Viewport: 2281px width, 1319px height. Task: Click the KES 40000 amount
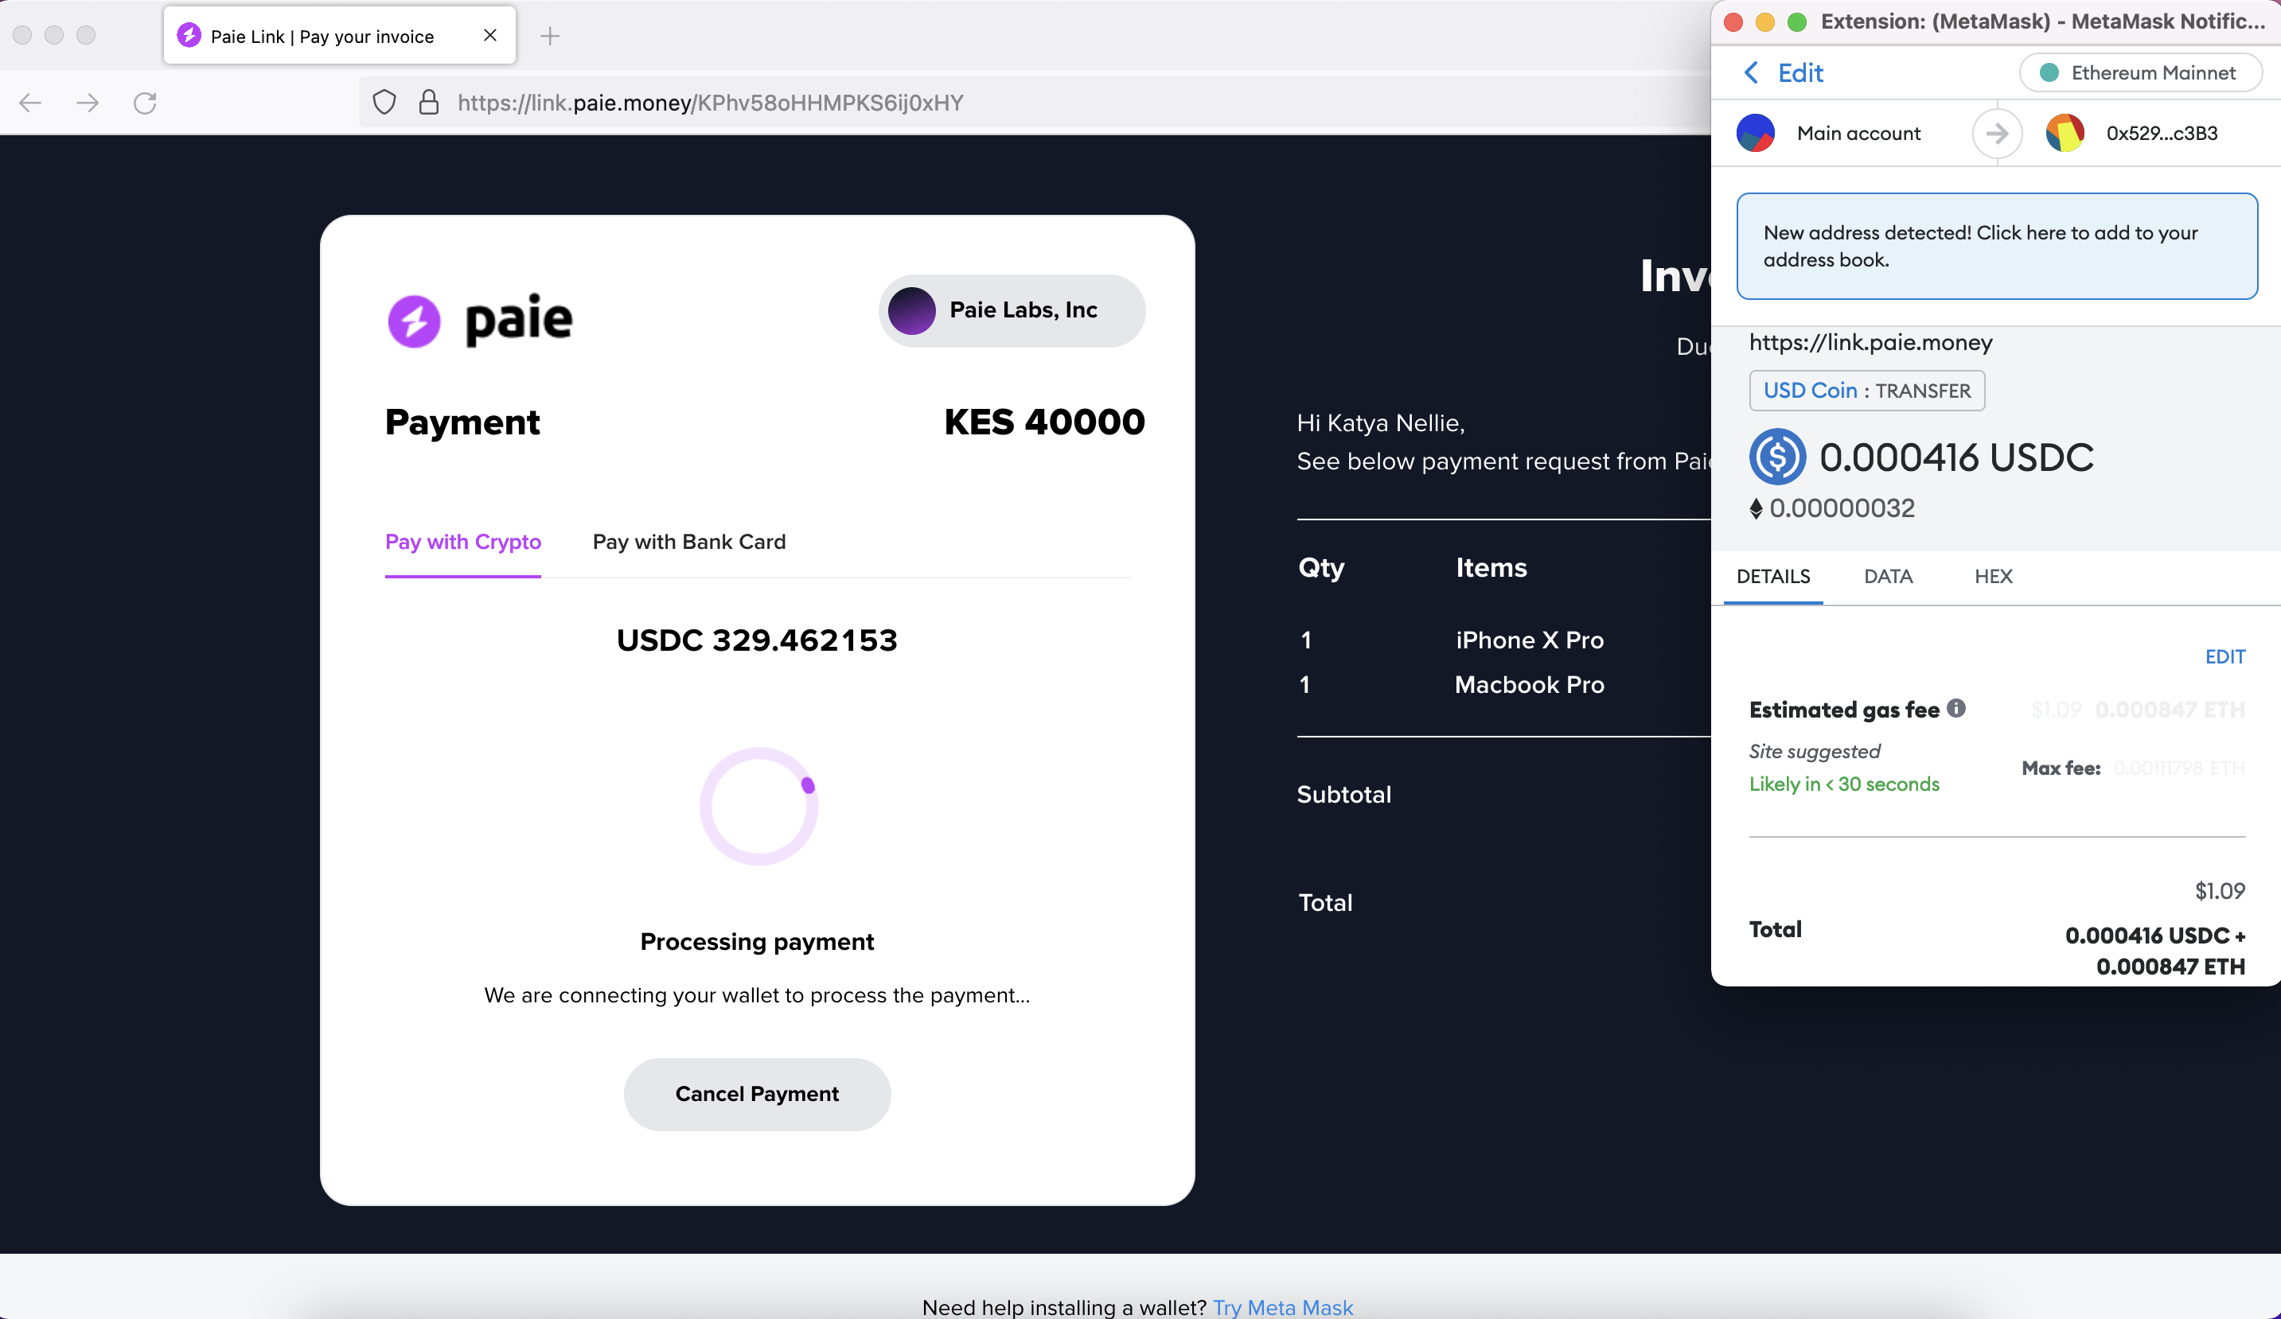click(x=1044, y=422)
